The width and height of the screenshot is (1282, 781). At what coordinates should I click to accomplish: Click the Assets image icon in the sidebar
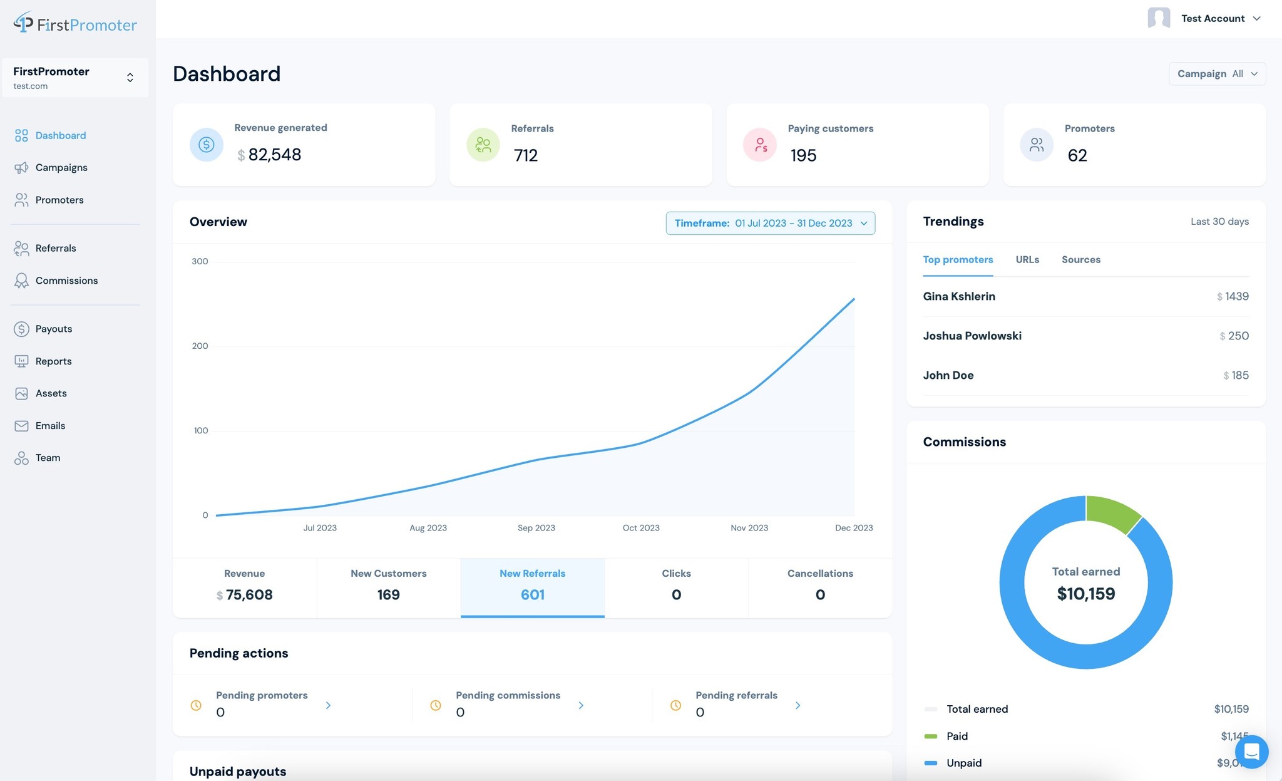[21, 393]
